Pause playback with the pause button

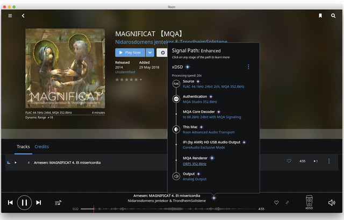coord(24,202)
